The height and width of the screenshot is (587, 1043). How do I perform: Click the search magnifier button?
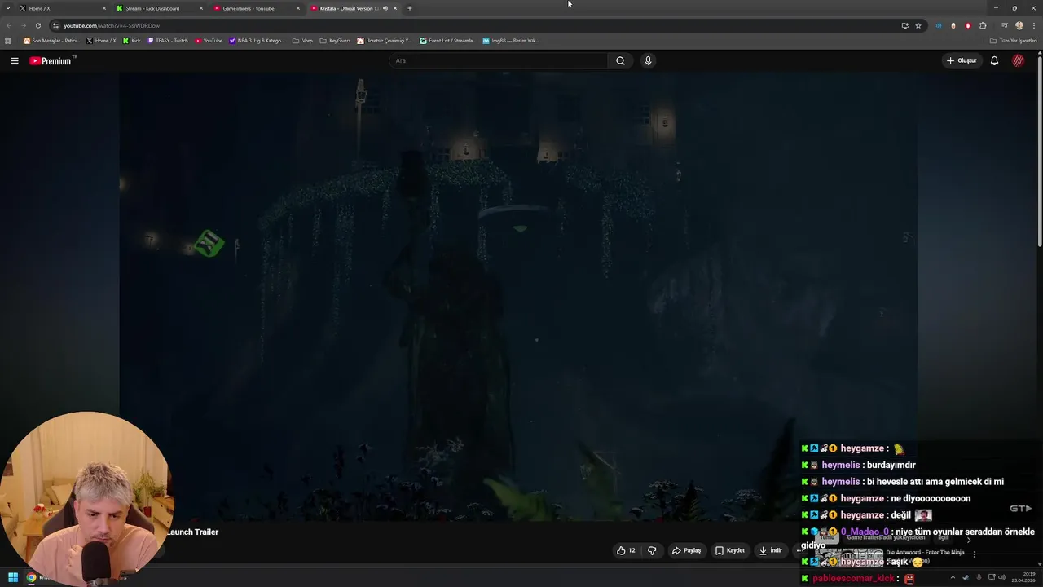[x=620, y=60]
